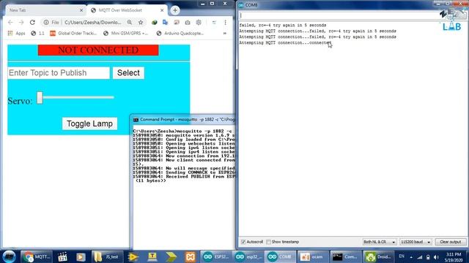
Task: Enable the Show timestamp checkbox
Action: [x=268, y=242]
